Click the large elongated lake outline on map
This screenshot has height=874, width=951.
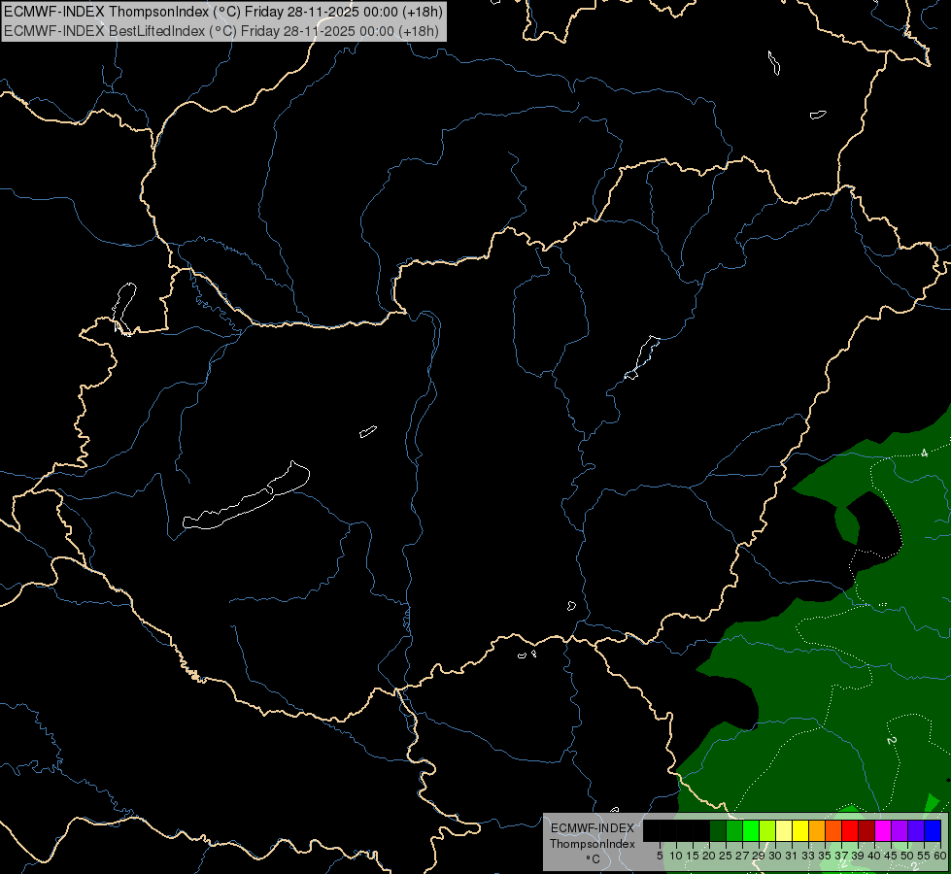246,496
